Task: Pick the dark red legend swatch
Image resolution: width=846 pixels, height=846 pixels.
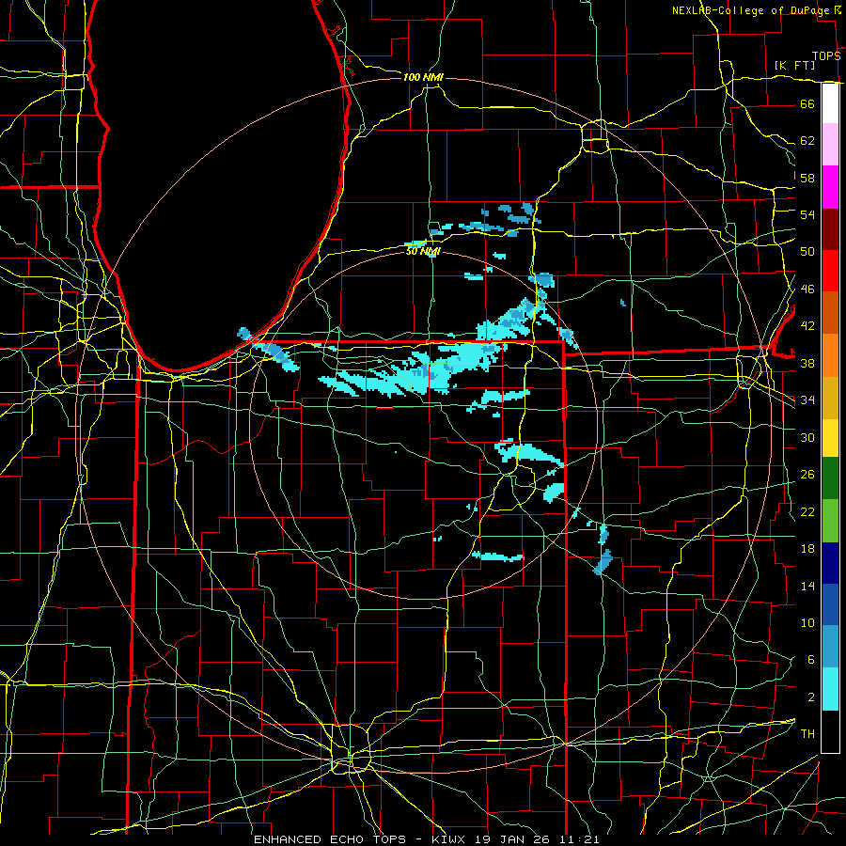Action: pyautogui.click(x=830, y=229)
